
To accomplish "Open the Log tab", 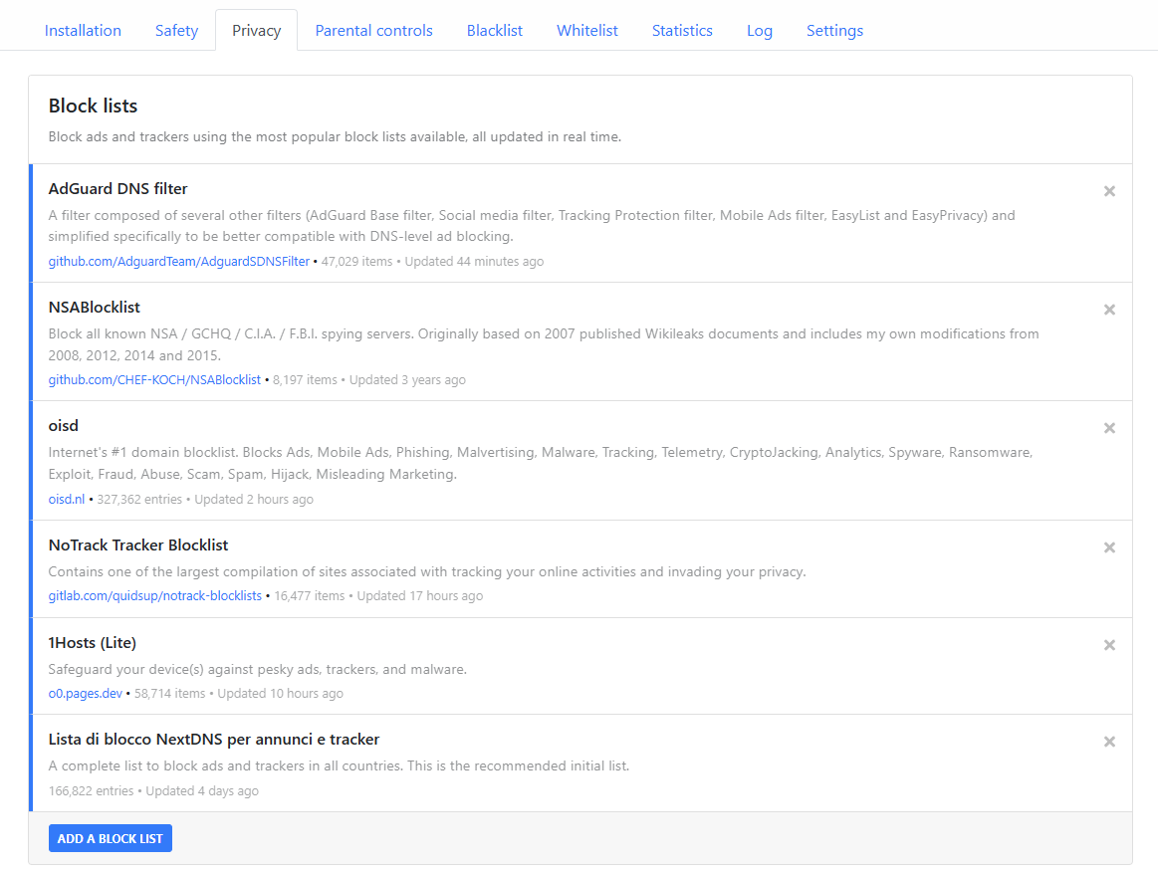I will click(760, 31).
